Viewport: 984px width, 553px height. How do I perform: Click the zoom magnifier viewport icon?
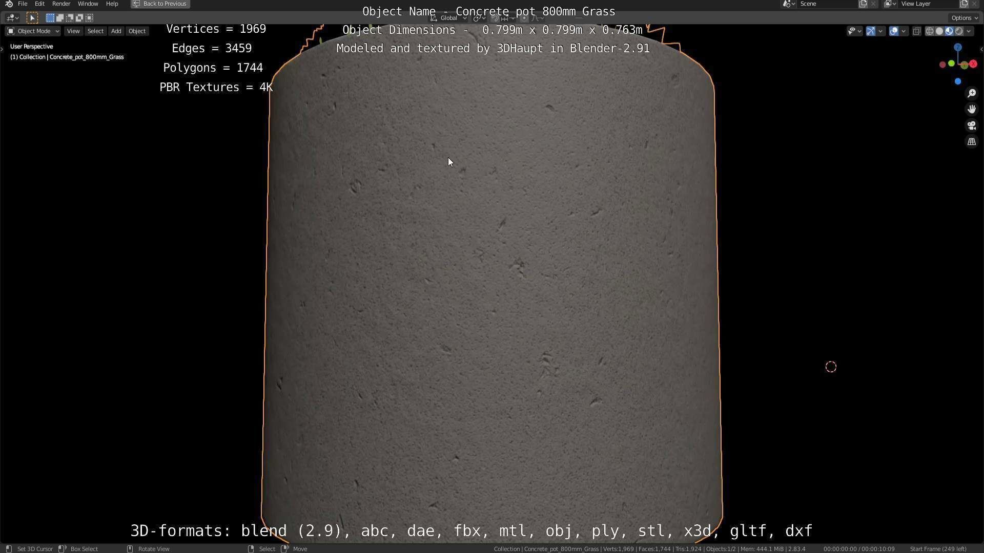[x=971, y=93]
